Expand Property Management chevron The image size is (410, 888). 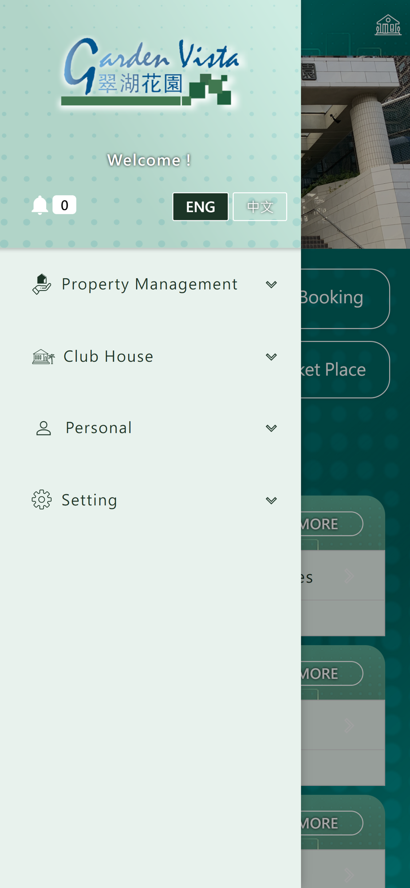click(x=271, y=284)
